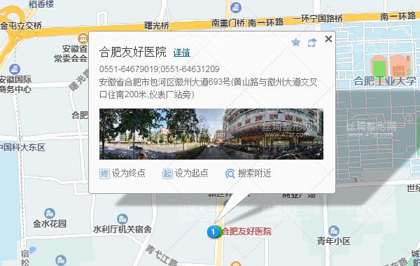Select 搜索附近 to search nearby
420x266 pixels.
pos(255,174)
